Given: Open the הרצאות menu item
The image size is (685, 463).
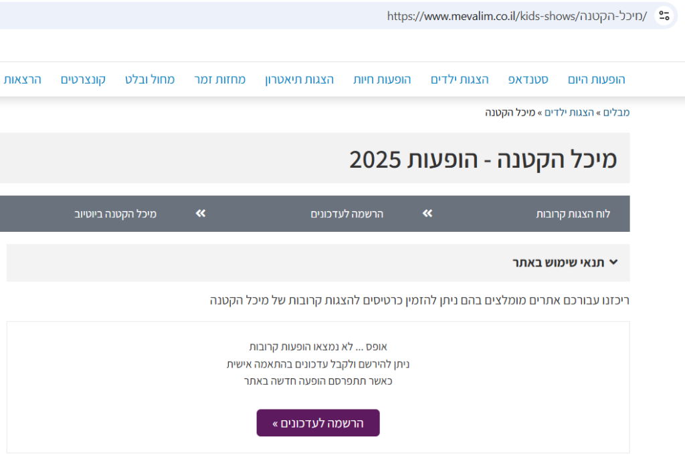Looking at the screenshot, I should point(22,80).
